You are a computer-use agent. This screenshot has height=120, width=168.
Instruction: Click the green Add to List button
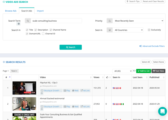[144, 71]
